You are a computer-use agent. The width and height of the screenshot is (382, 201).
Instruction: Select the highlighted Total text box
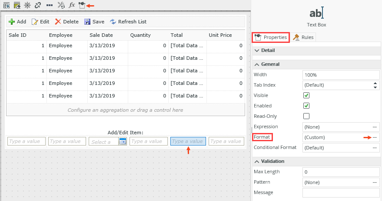click(188, 141)
